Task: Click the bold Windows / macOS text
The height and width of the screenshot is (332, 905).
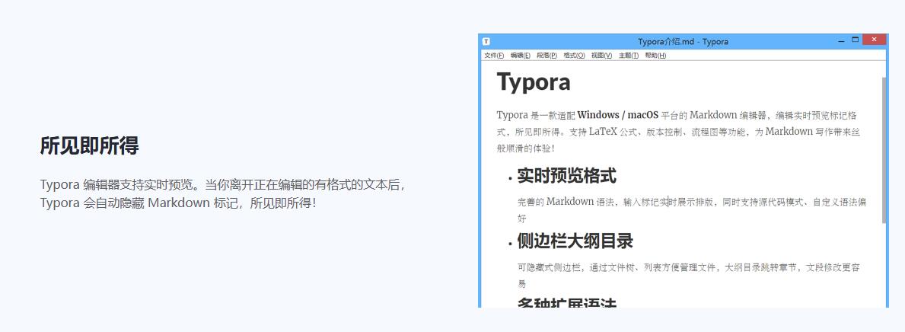Action: coord(617,114)
